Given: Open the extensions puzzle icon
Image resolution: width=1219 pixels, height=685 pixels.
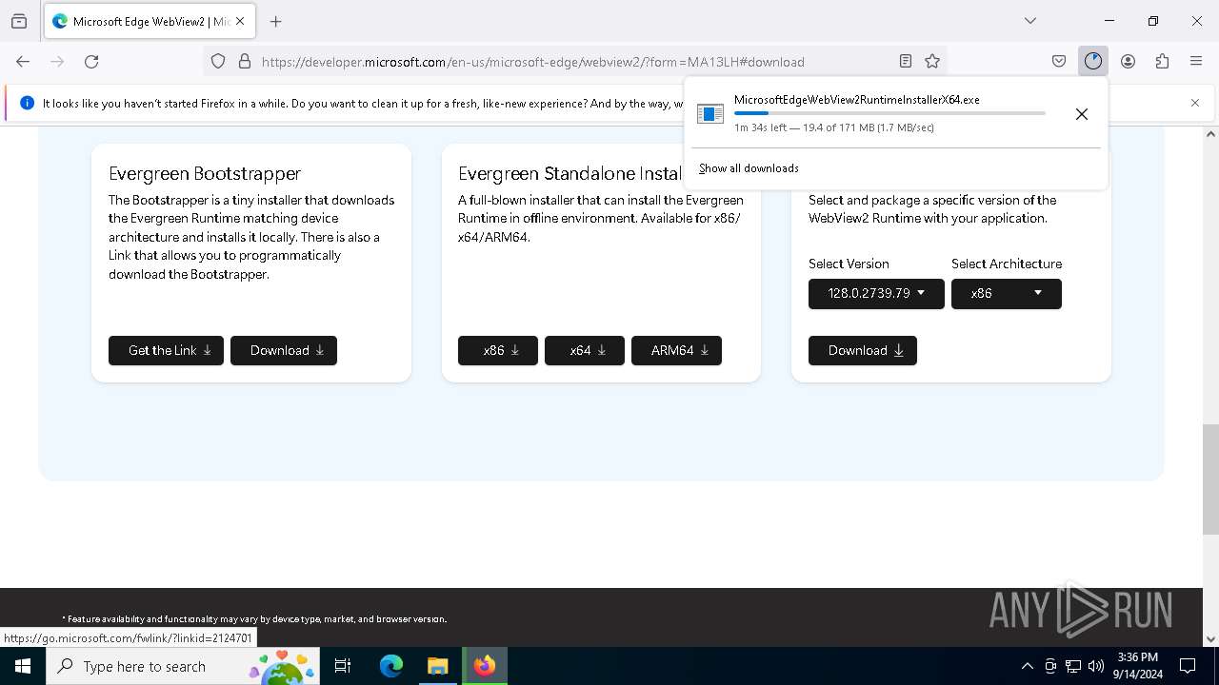Looking at the screenshot, I should 1162,61.
